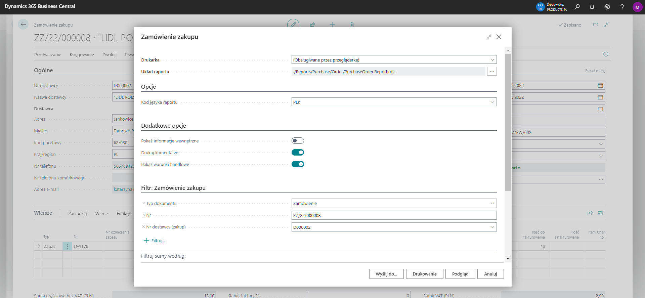Open the settings gear menu
645x298 pixels.
(607, 7)
